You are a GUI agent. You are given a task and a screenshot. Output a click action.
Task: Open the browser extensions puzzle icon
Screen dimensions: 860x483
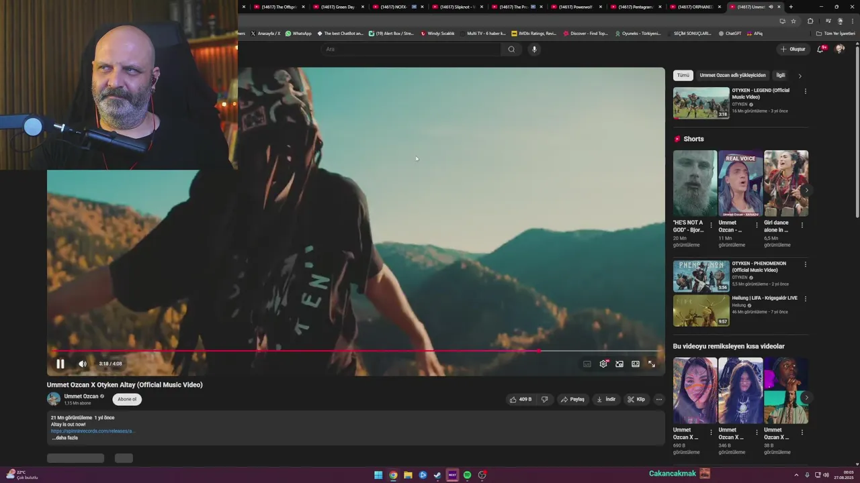click(810, 21)
